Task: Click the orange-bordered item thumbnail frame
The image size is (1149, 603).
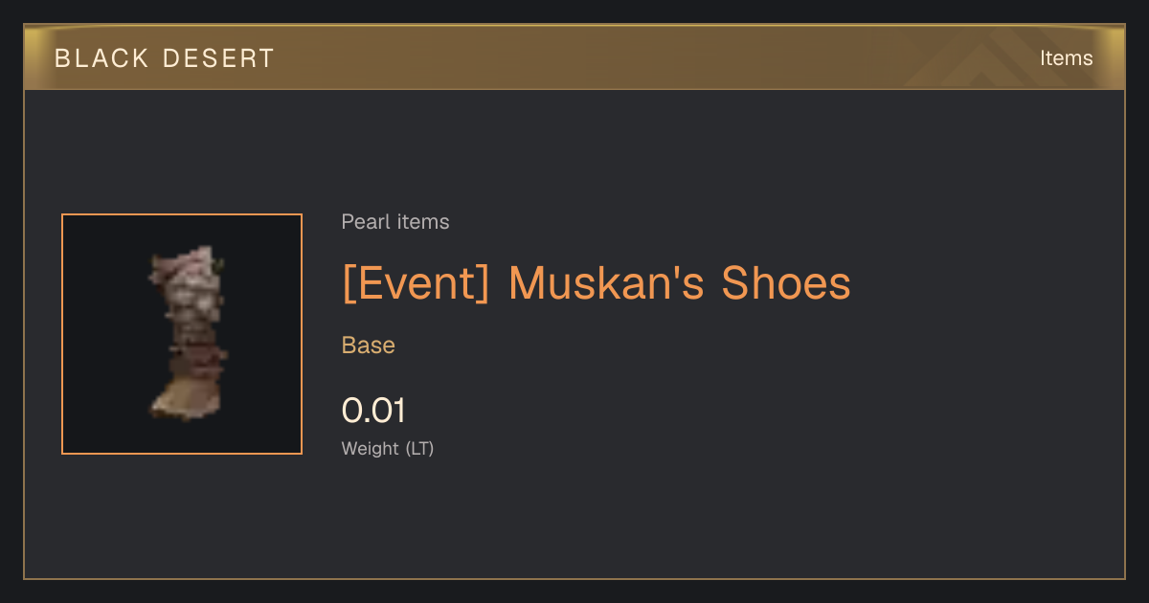Action: [x=182, y=334]
